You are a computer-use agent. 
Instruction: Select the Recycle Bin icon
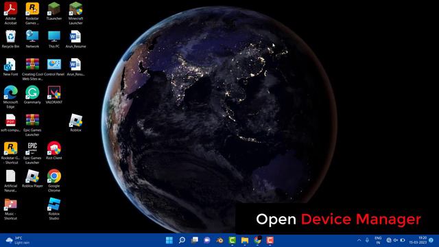pyautogui.click(x=10, y=39)
